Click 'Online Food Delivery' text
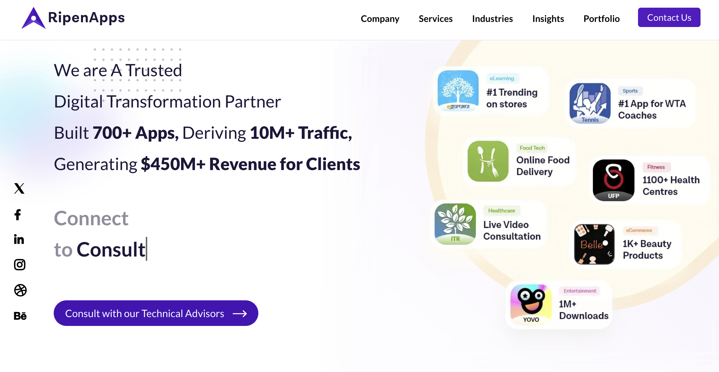 coord(543,166)
